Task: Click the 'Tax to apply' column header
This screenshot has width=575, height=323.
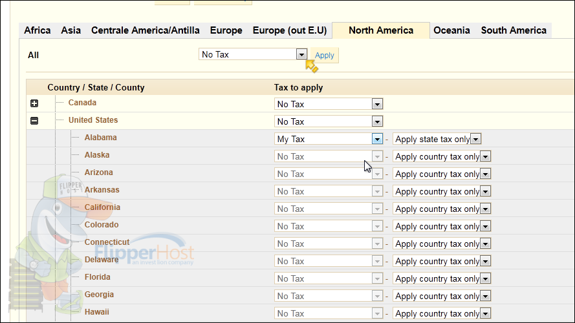Action: tap(299, 87)
